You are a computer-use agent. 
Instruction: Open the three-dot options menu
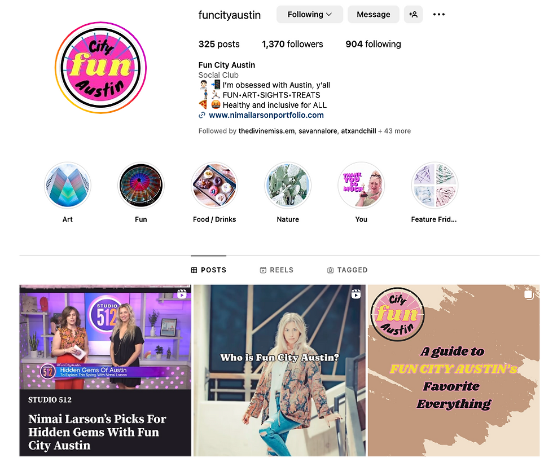[439, 15]
